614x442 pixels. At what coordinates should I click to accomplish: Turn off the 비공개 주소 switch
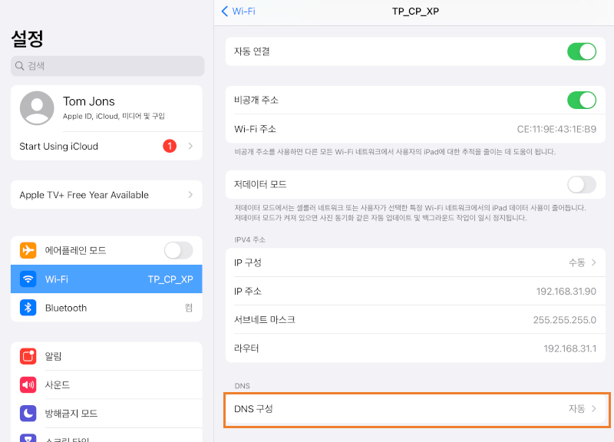[x=582, y=100]
